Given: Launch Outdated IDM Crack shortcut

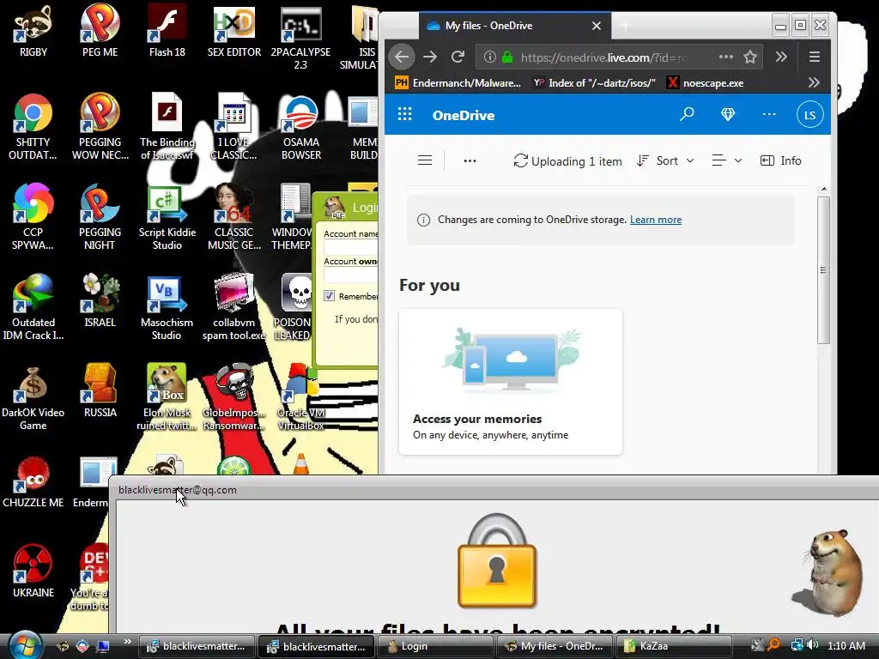Looking at the screenshot, I should (x=33, y=308).
